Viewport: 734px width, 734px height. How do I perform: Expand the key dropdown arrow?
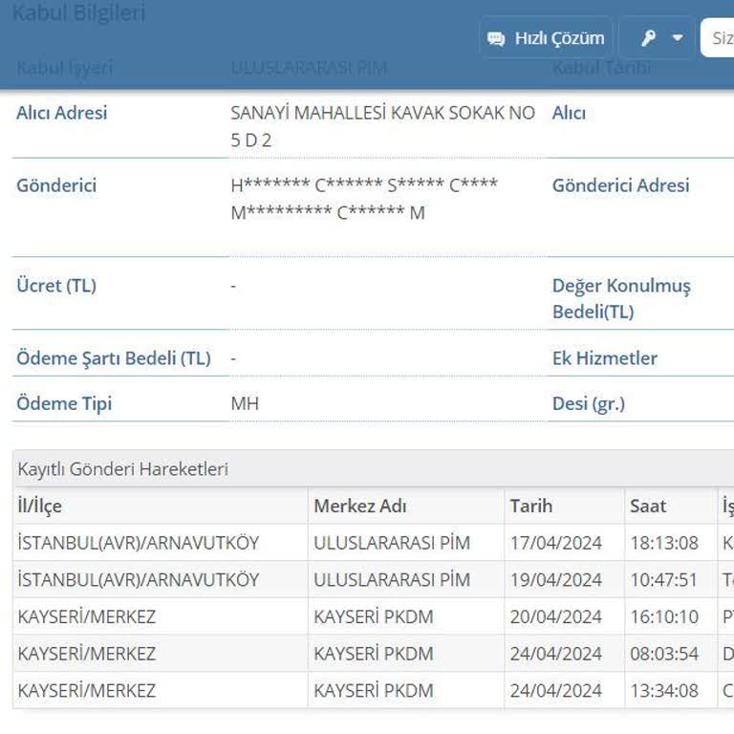(x=678, y=38)
